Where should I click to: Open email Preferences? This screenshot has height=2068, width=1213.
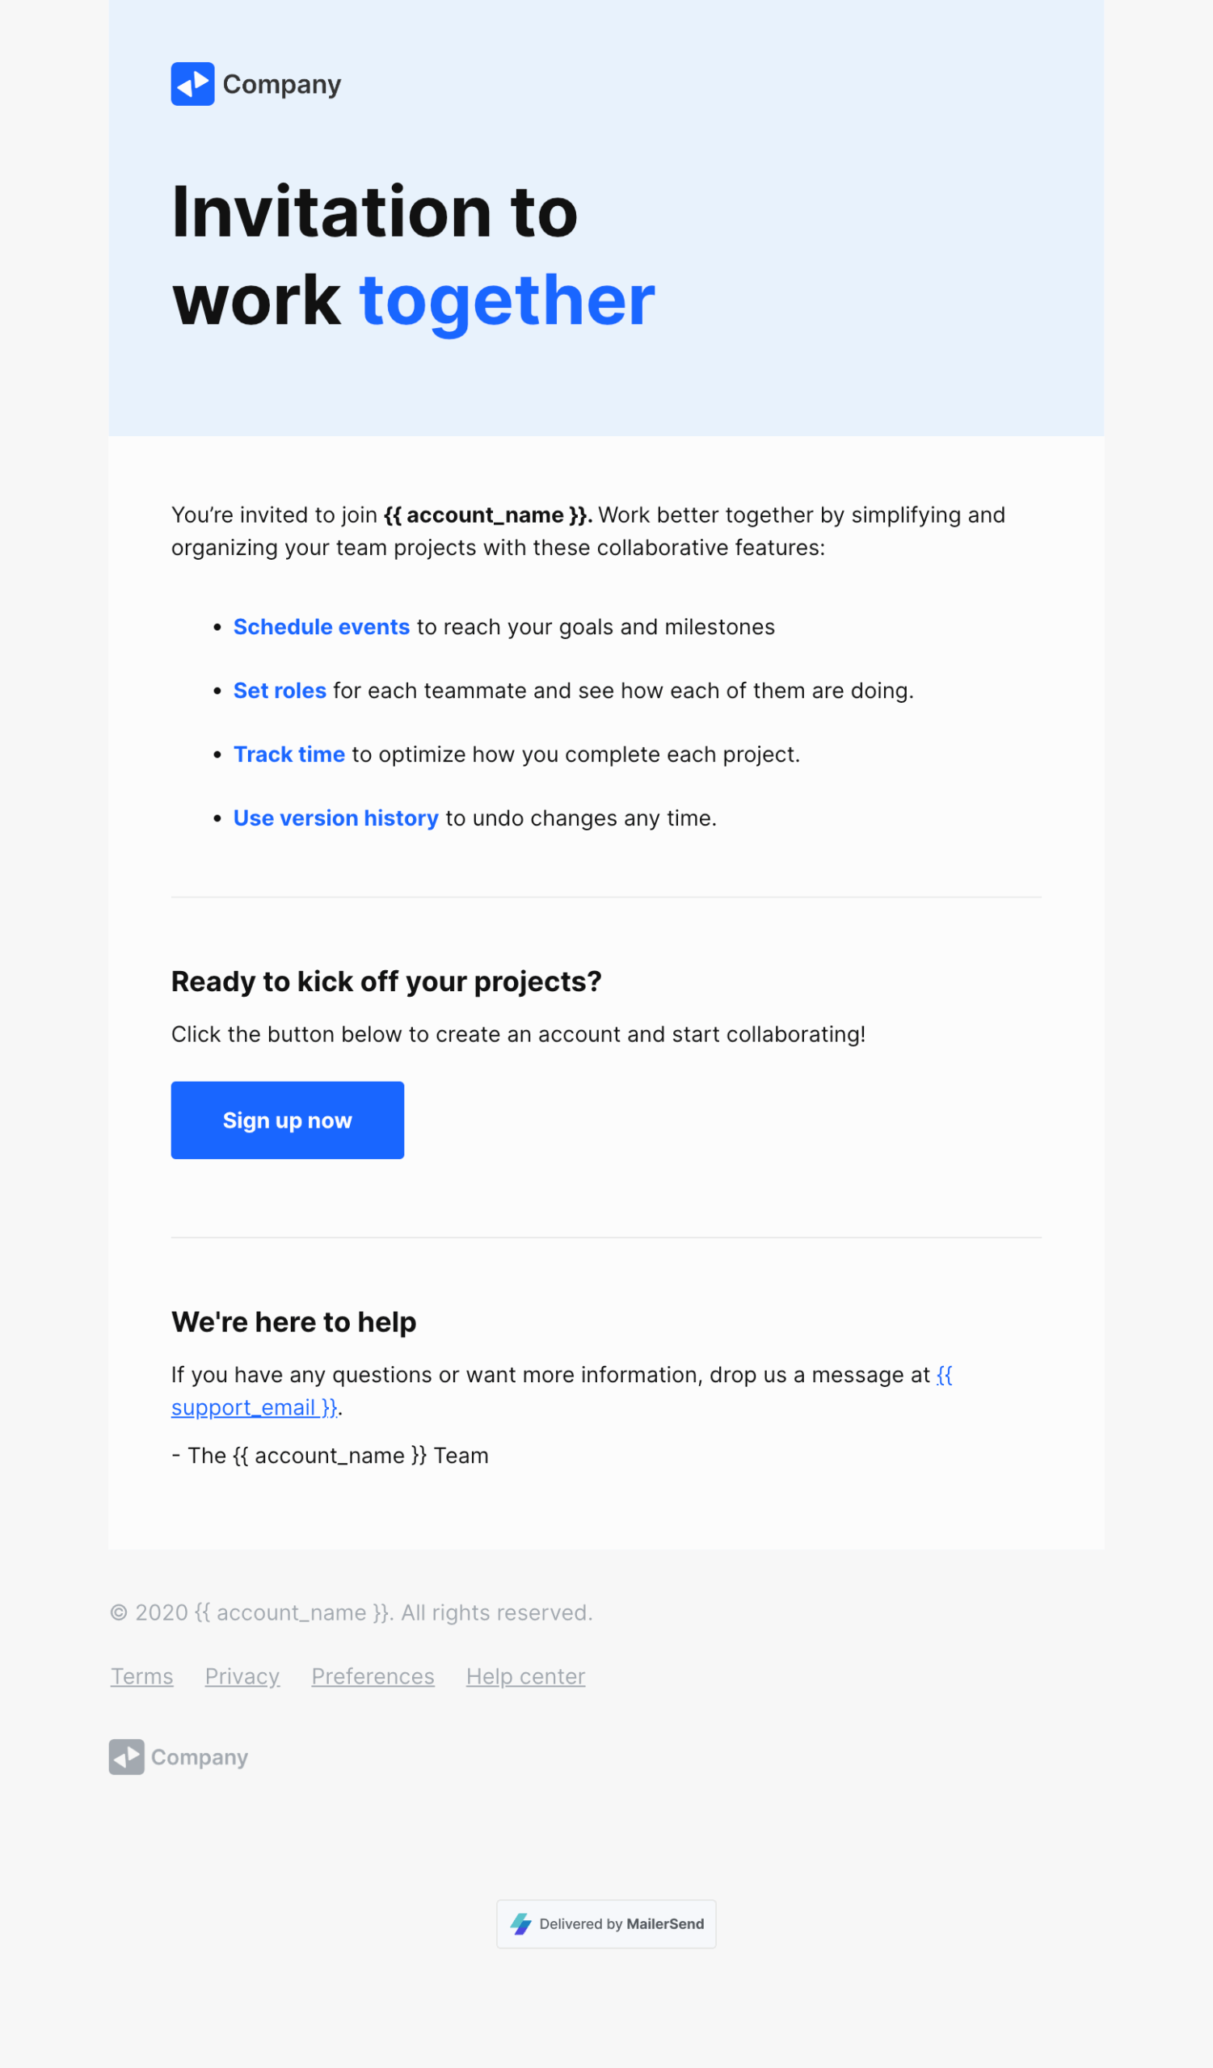(x=372, y=1676)
